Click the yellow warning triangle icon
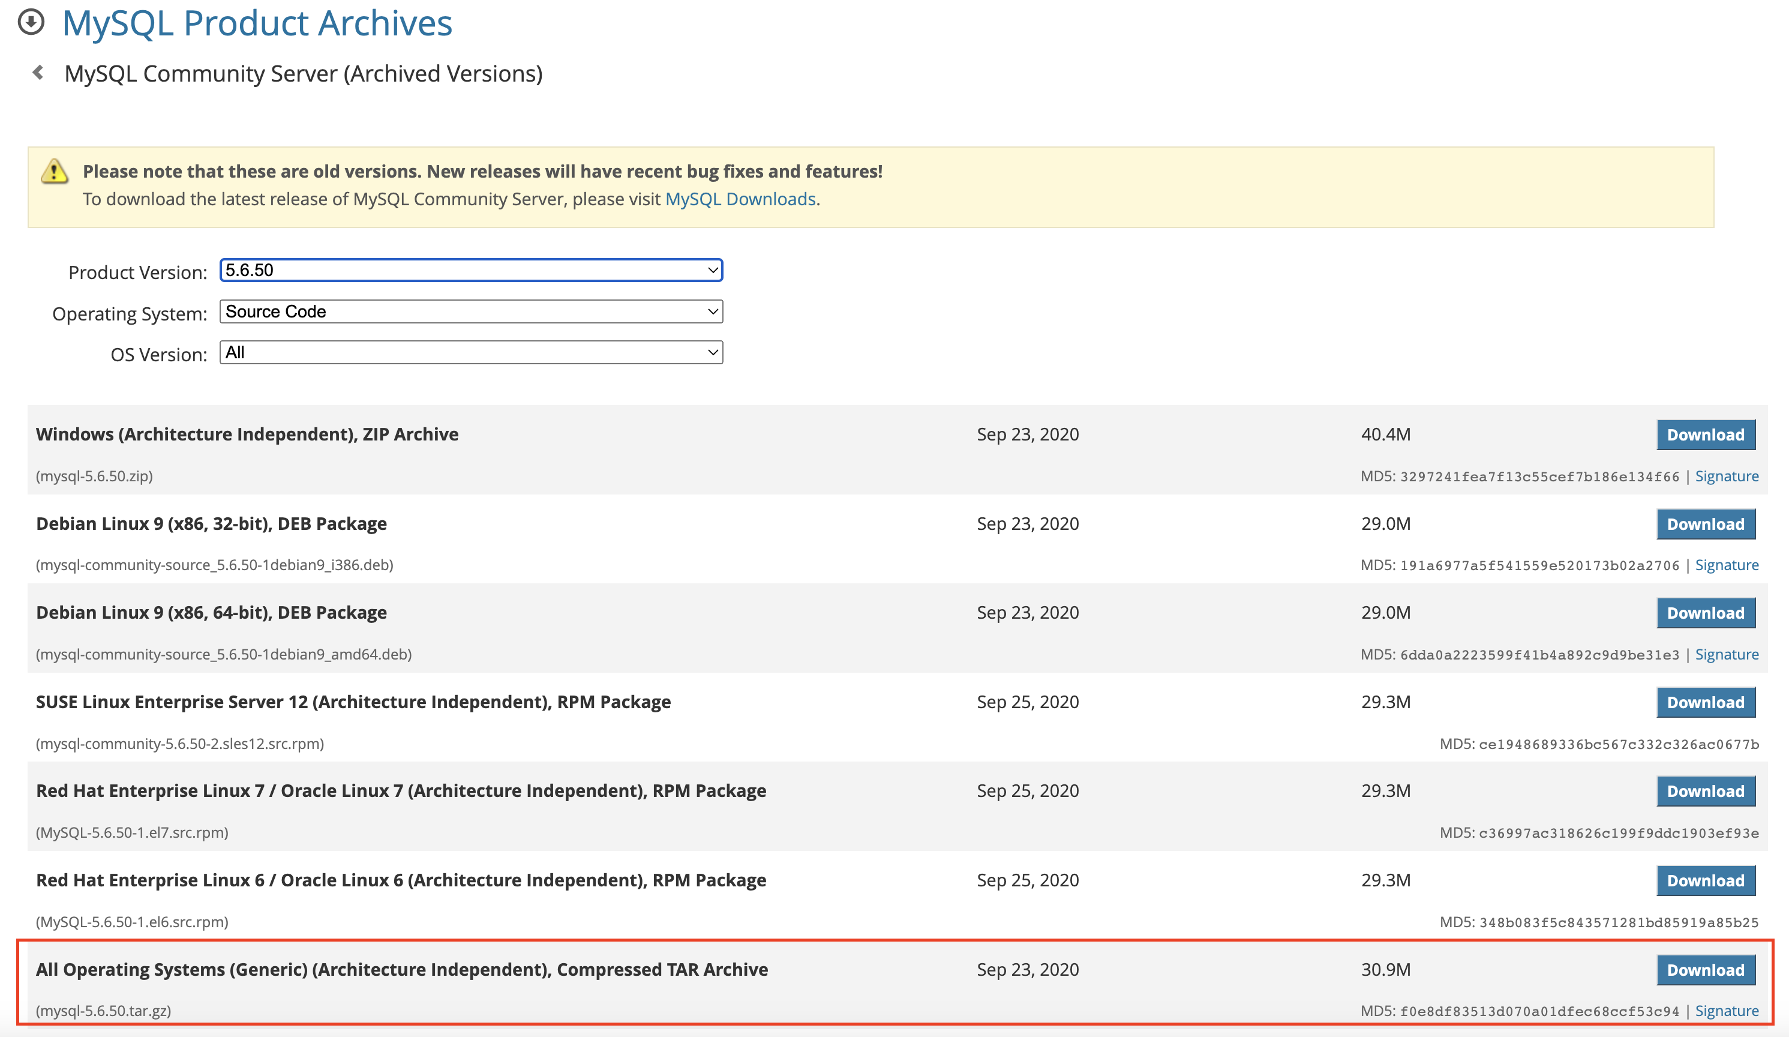Viewport: 1789px width, 1037px height. pyautogui.click(x=54, y=171)
